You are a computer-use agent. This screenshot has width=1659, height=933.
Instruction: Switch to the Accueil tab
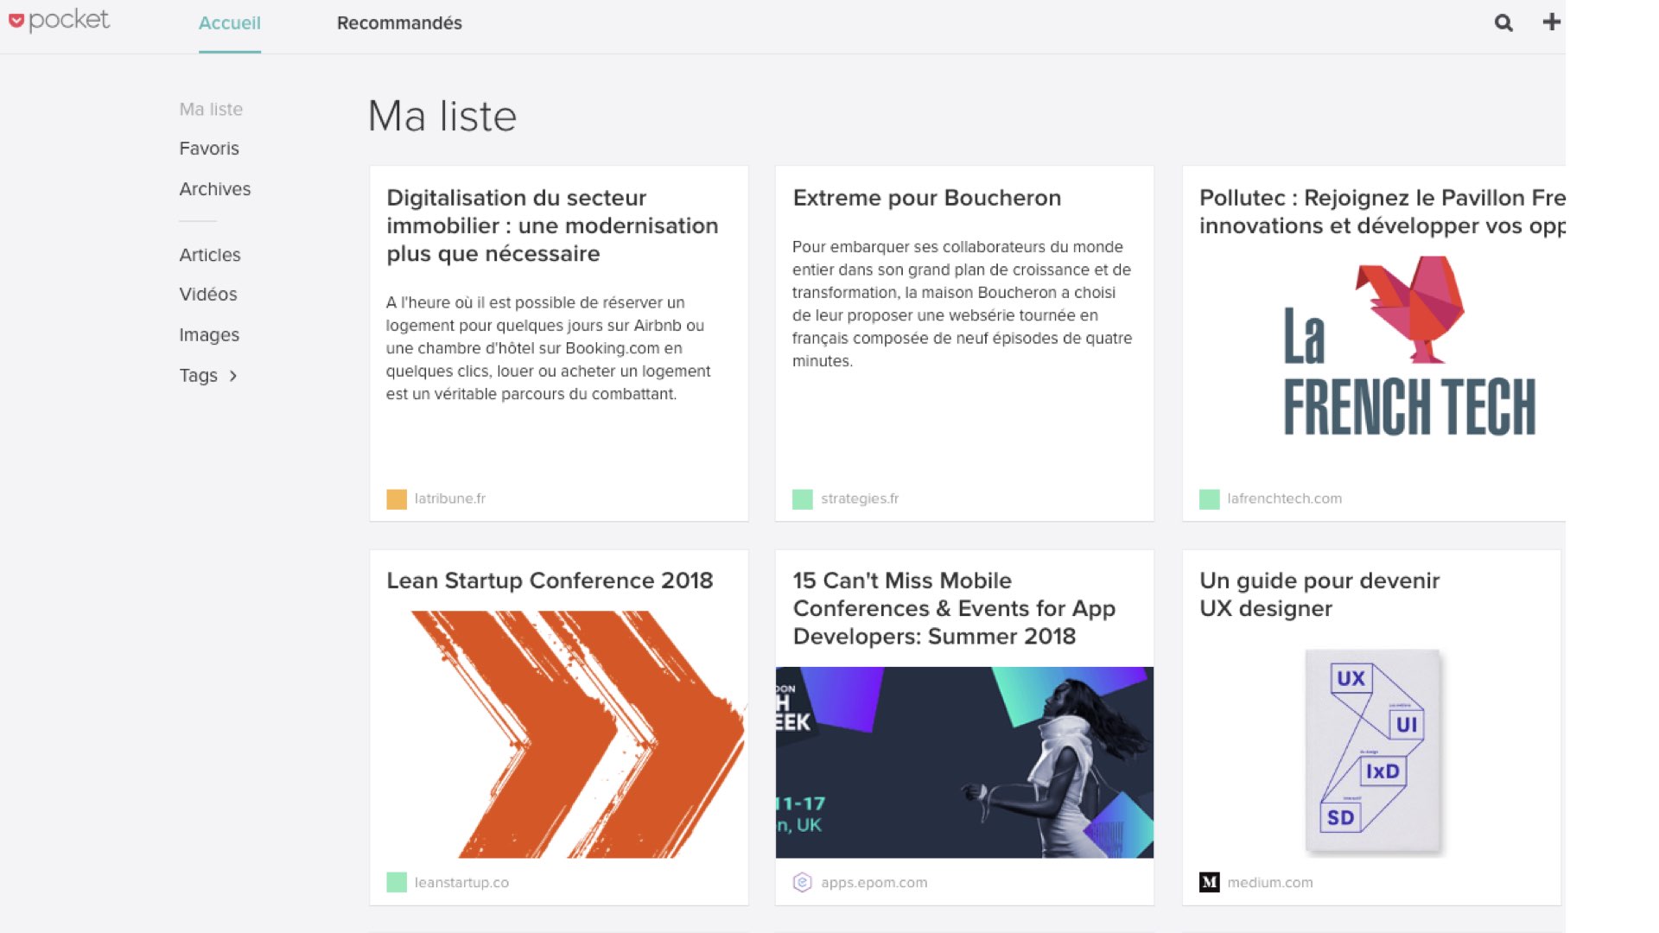pos(230,23)
